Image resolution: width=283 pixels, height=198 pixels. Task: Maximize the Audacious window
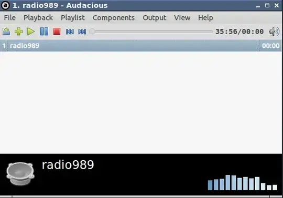267,5
